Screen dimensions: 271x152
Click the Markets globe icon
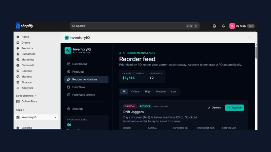point(18,77)
